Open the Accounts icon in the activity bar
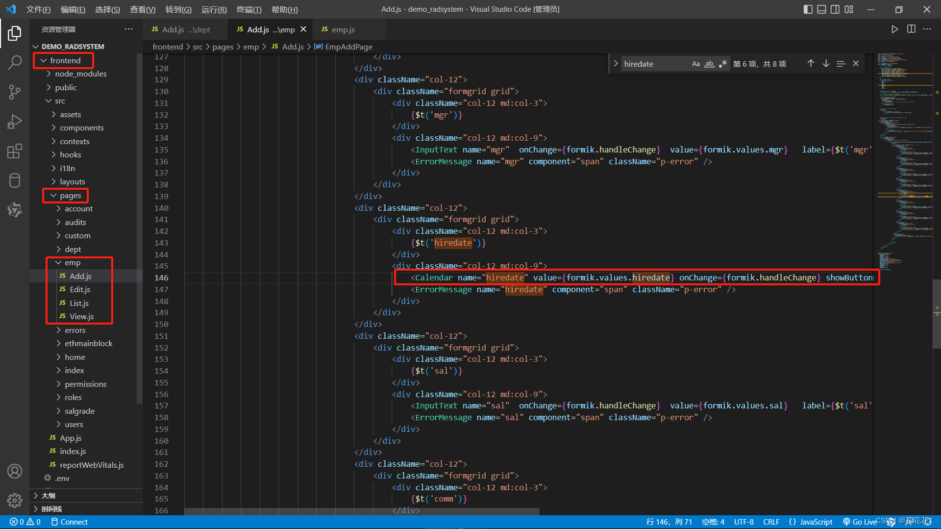The width and height of the screenshot is (941, 529). (15, 471)
